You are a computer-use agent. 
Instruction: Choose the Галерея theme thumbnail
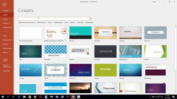(x=131, y=33)
